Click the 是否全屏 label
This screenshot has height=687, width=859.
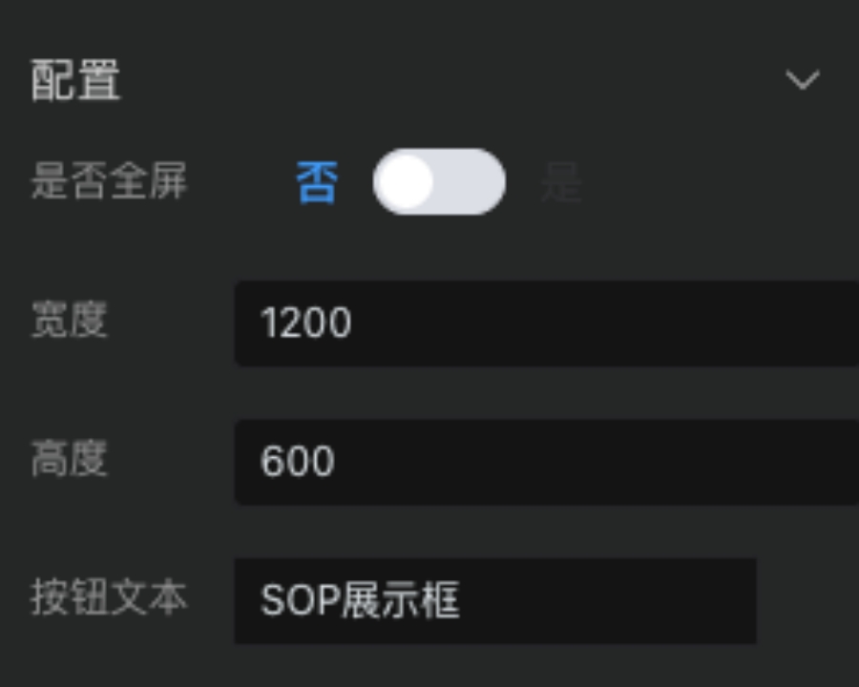tap(109, 181)
